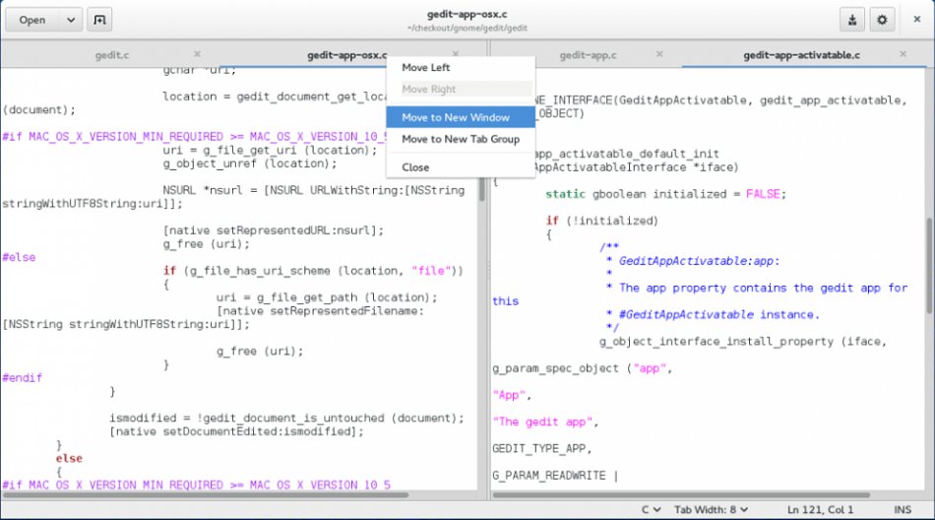Open the Tab Width: 8 dropdown

(x=711, y=510)
